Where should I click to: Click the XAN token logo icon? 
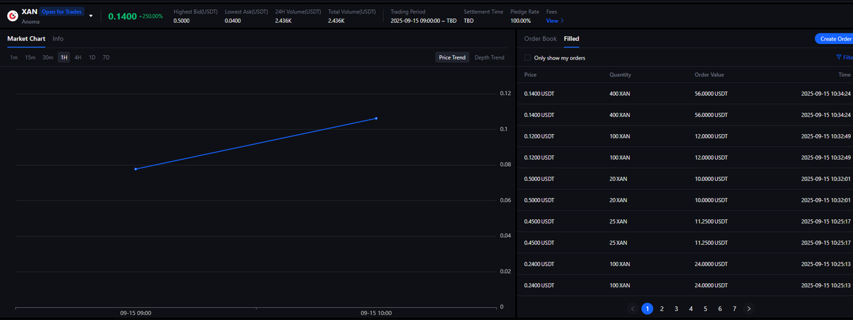click(12, 16)
